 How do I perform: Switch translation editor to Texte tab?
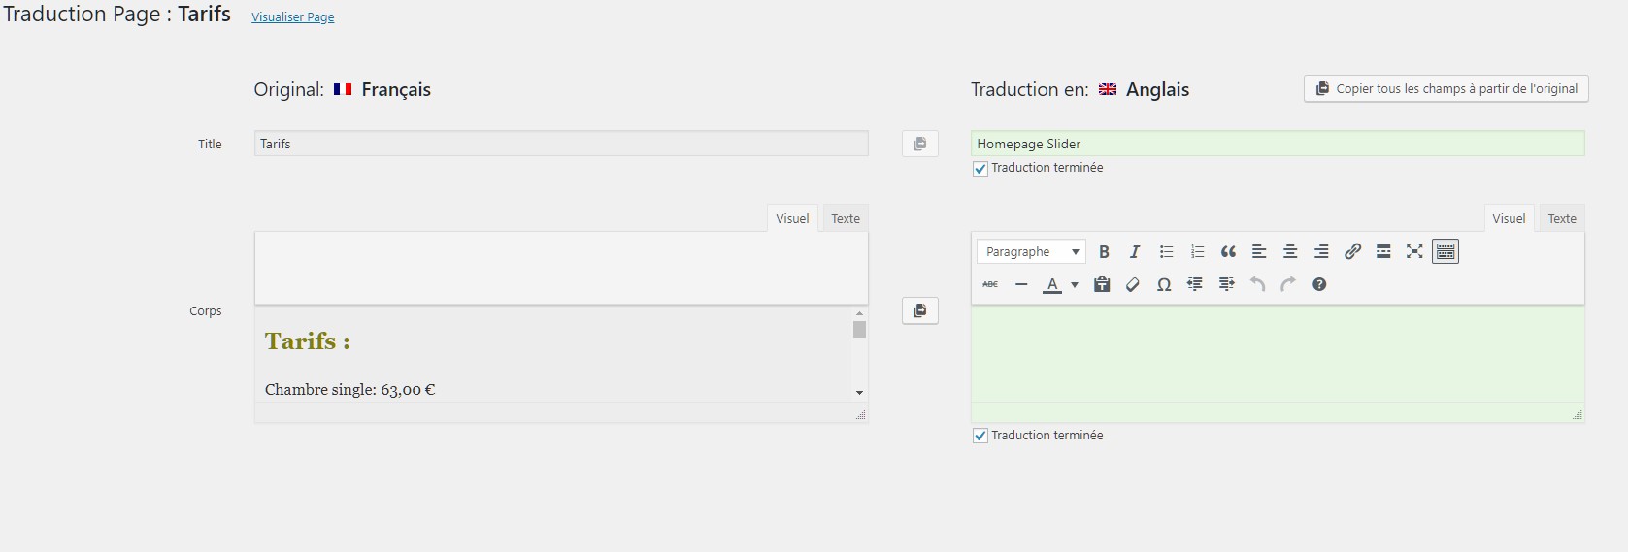pos(1561,219)
